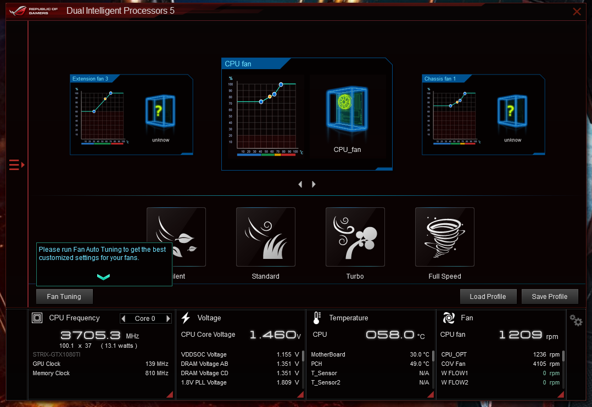Open the red sidebar menu icon
Viewport: 592px width, 407px height.
pos(16,165)
